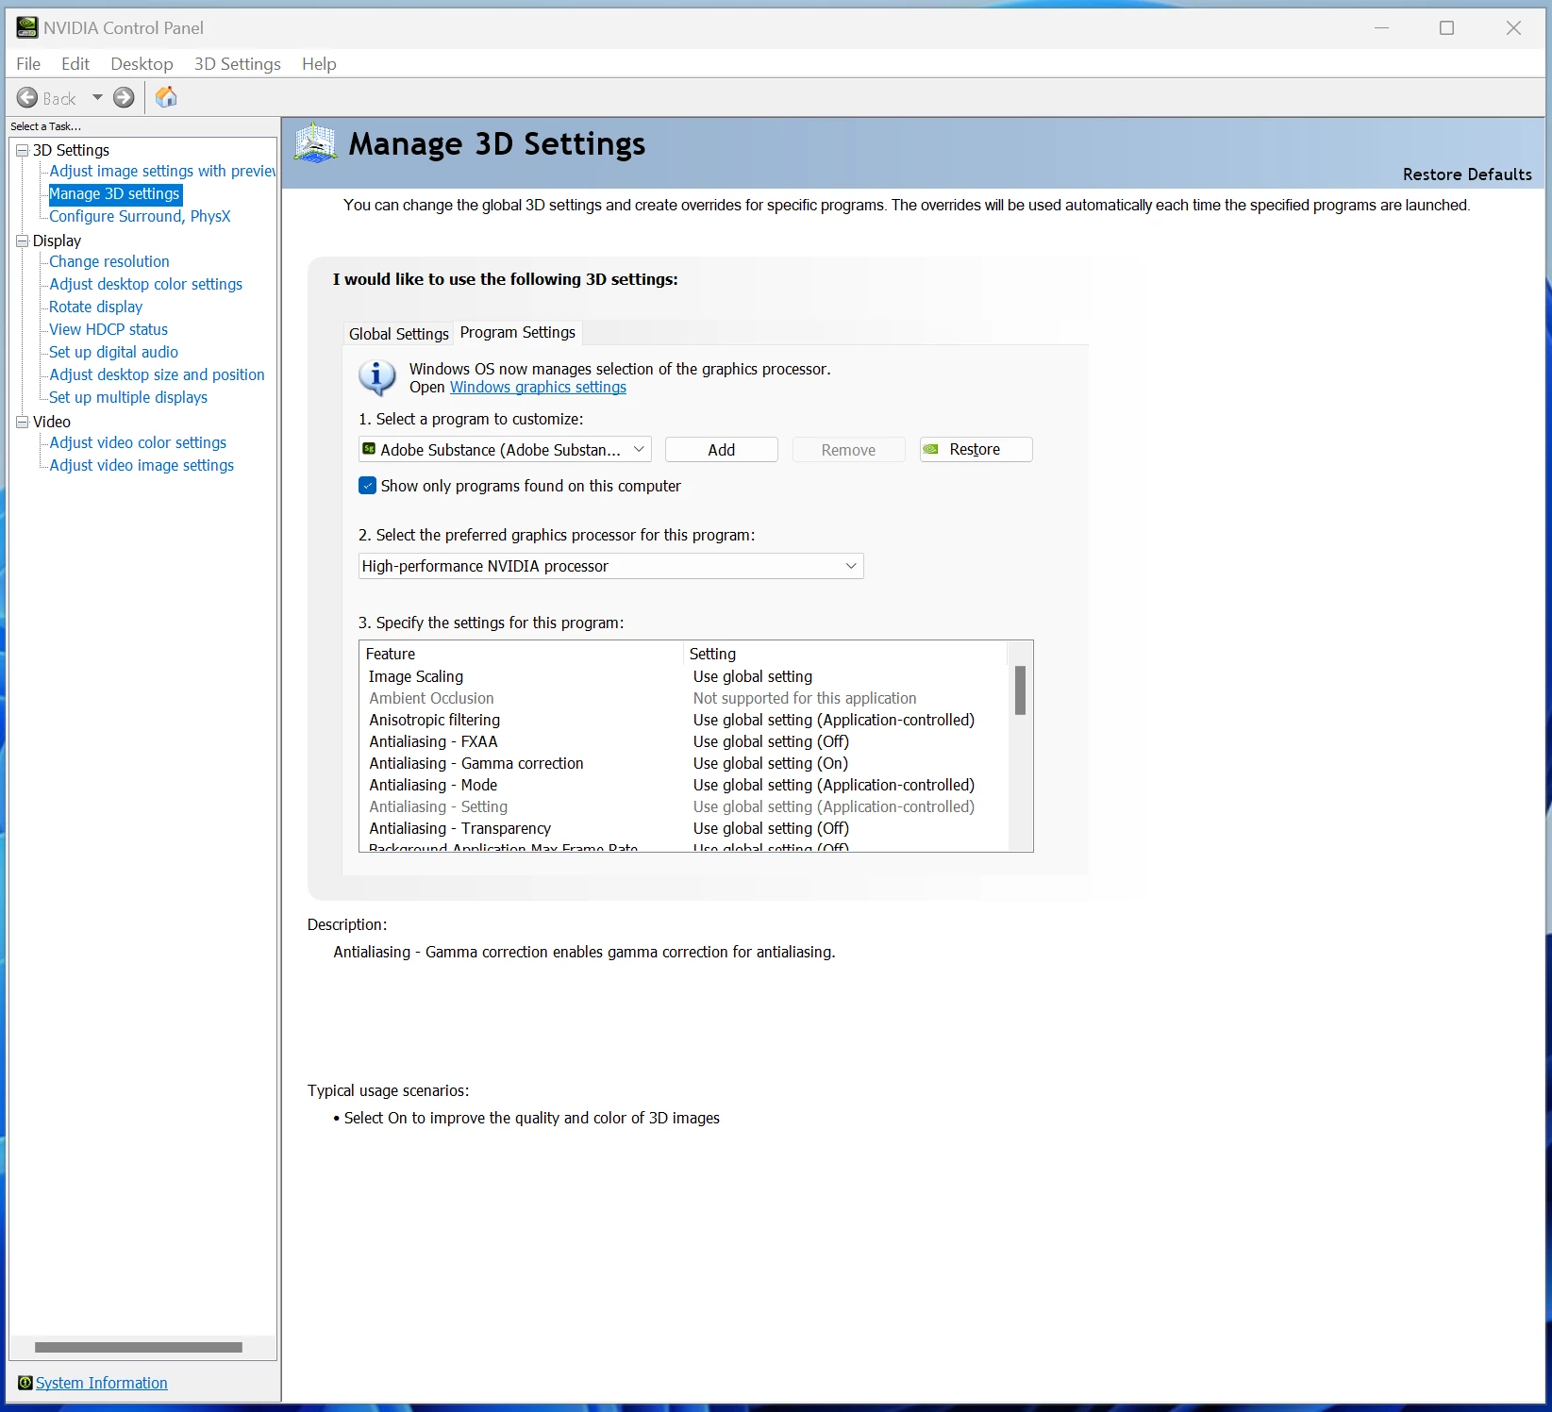Select Adjust image settings with preview
1552x1412 pixels.
click(162, 171)
